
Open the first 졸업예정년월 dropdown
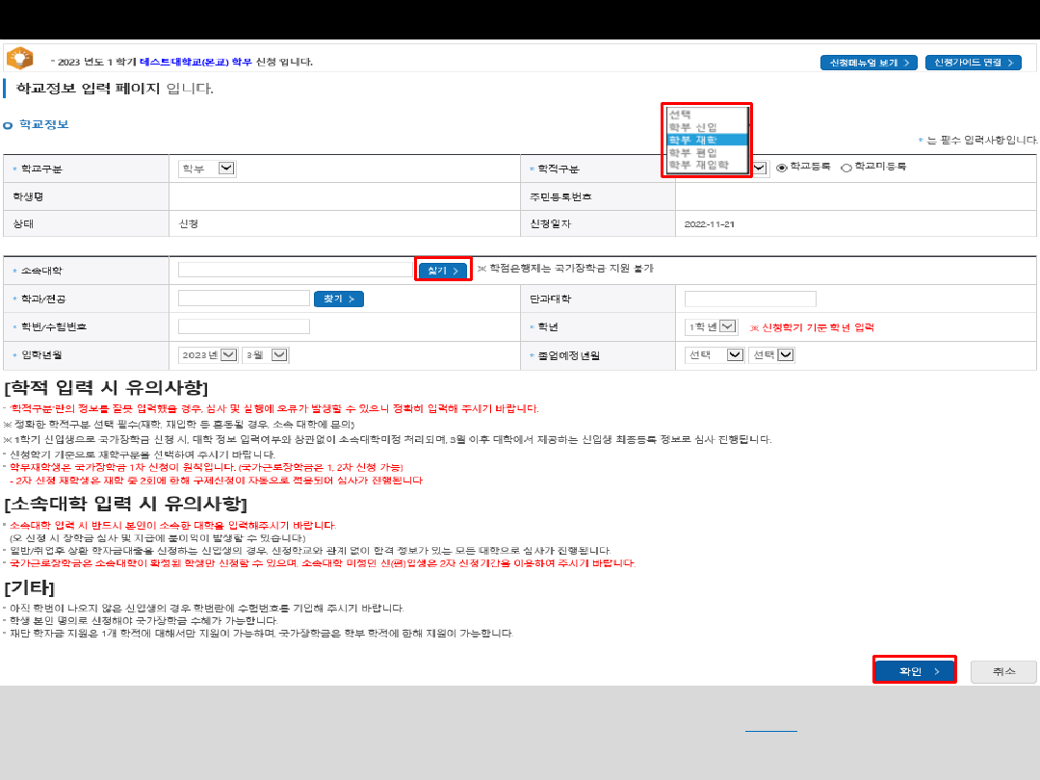[x=715, y=354]
